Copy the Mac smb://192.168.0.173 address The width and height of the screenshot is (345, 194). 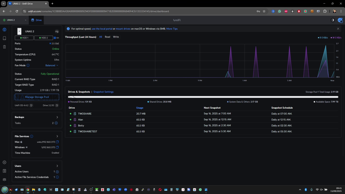click(x=57, y=142)
